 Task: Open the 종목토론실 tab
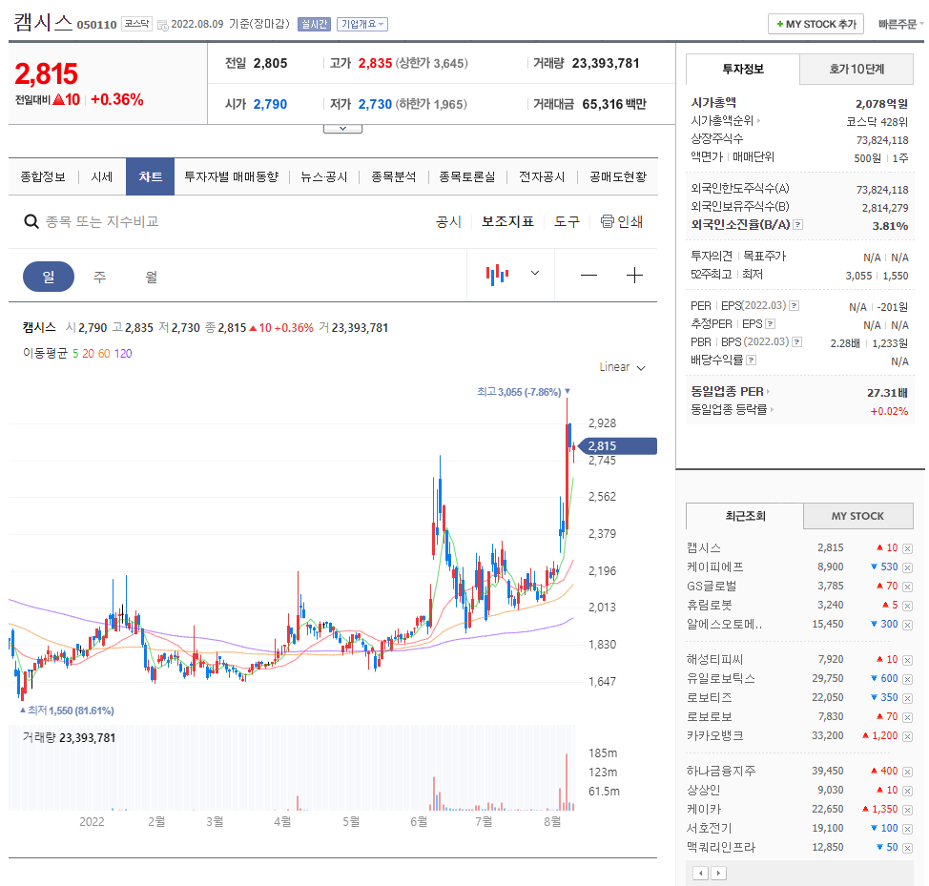[466, 177]
